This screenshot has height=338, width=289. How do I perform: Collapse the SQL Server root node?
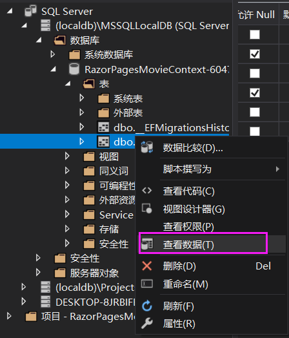[x=10, y=11]
